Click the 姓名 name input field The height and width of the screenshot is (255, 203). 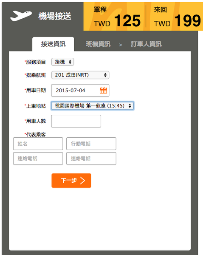tap(38, 144)
